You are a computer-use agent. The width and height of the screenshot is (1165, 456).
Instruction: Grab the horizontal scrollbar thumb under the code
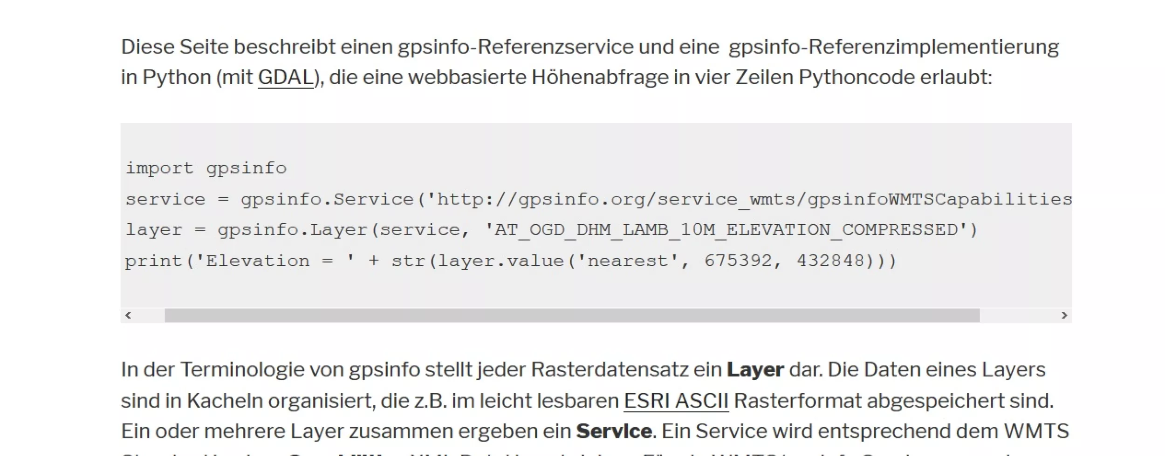point(572,315)
